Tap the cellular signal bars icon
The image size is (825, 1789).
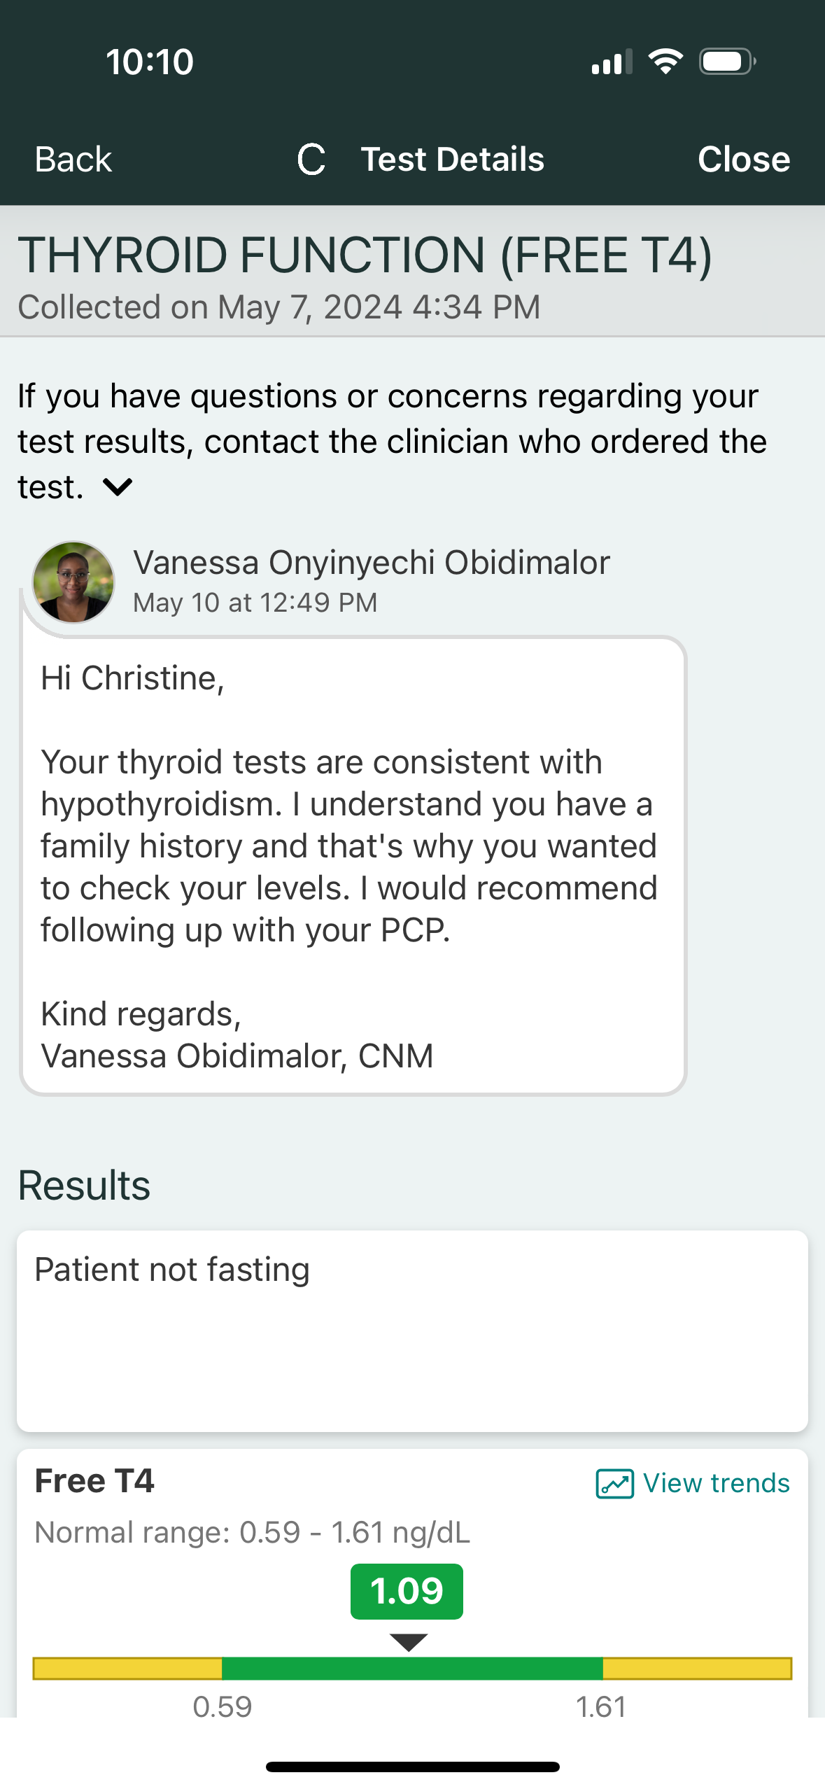point(611,62)
